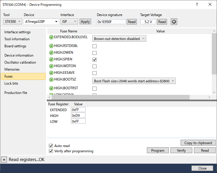This screenshot has width=217, height=173.
Task: Click the fuse list scroll down arrow
Action: pos(214,92)
